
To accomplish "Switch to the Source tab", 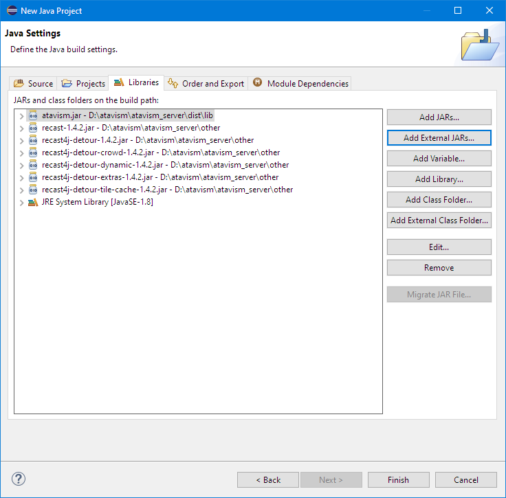I will point(34,84).
